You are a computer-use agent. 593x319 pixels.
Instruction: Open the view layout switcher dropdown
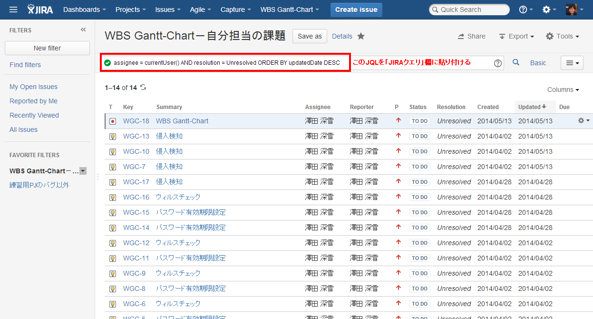pyautogui.click(x=572, y=63)
